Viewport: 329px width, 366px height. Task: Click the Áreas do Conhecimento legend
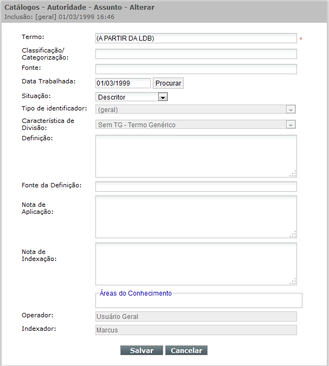pyautogui.click(x=136, y=293)
